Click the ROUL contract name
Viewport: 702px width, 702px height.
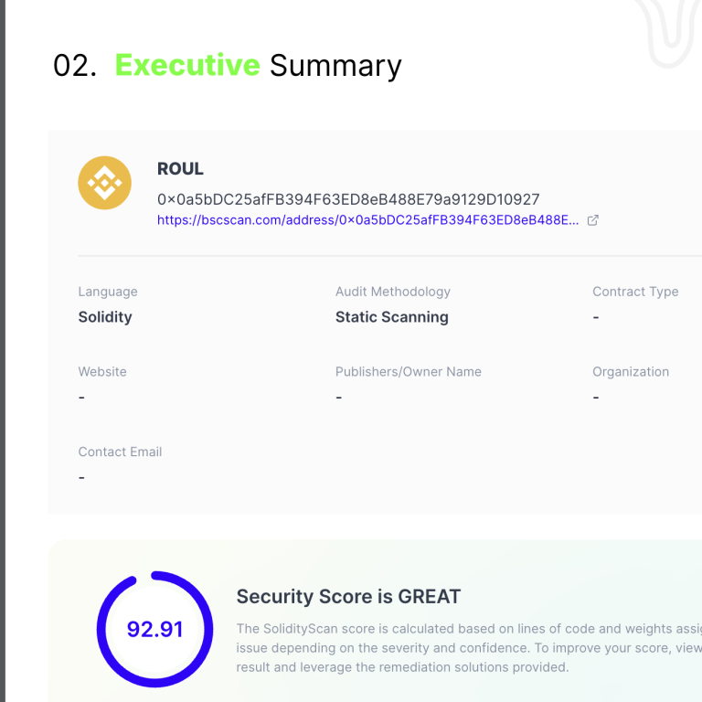coord(180,169)
